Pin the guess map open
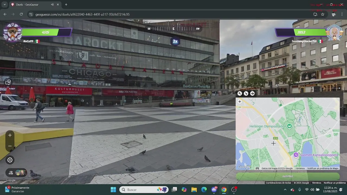The height and width of the screenshot is (195, 347). pyautogui.click(x=252, y=93)
